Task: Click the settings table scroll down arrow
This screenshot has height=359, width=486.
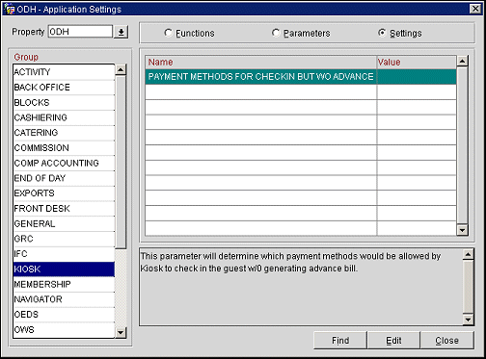Action: pos(462,230)
